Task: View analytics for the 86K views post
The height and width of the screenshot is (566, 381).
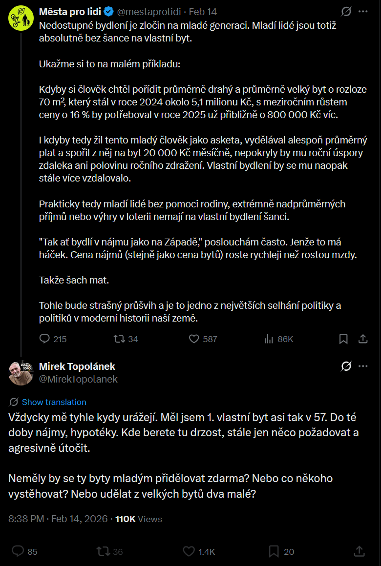Action: (269, 339)
